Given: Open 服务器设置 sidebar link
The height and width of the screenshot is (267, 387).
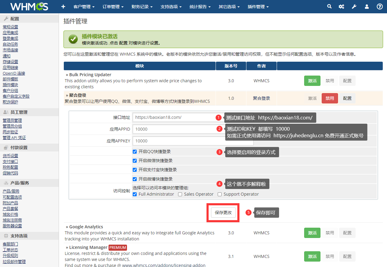Looking at the screenshot, I should point(12,226).
